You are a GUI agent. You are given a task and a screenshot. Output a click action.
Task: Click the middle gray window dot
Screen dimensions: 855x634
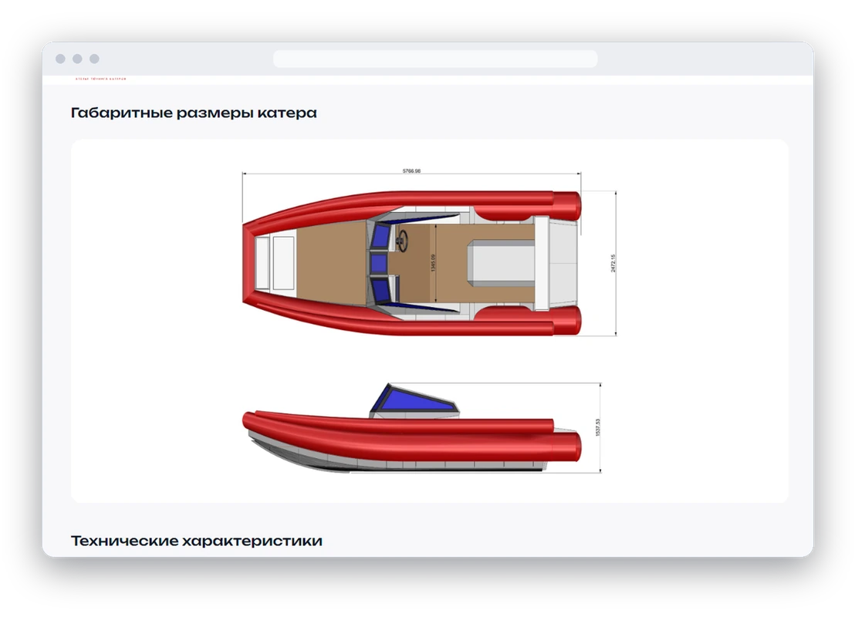(x=77, y=59)
